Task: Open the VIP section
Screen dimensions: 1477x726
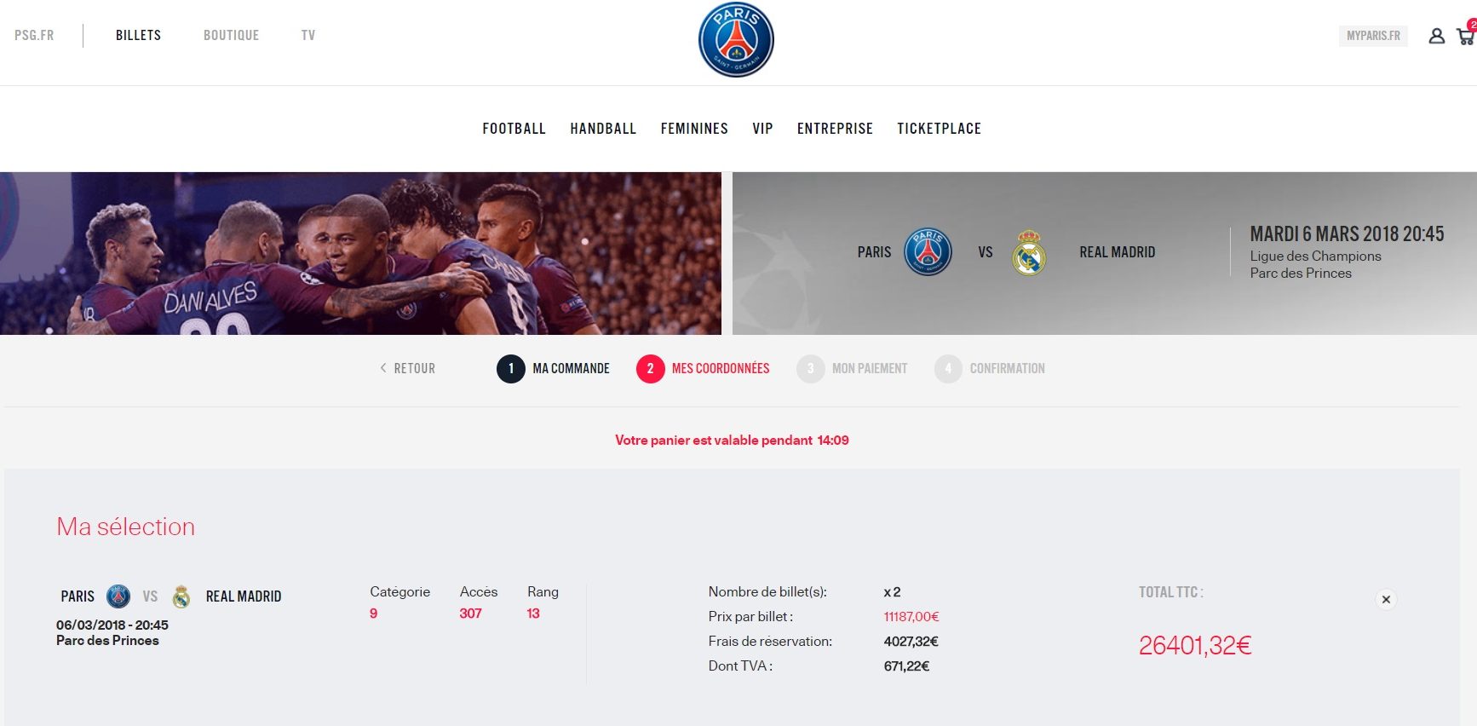Action: point(762,129)
